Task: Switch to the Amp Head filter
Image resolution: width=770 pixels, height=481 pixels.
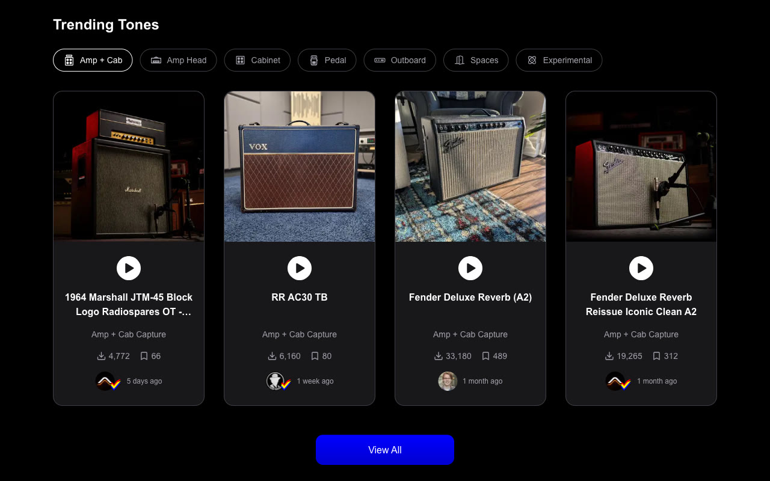Action: coord(178,60)
